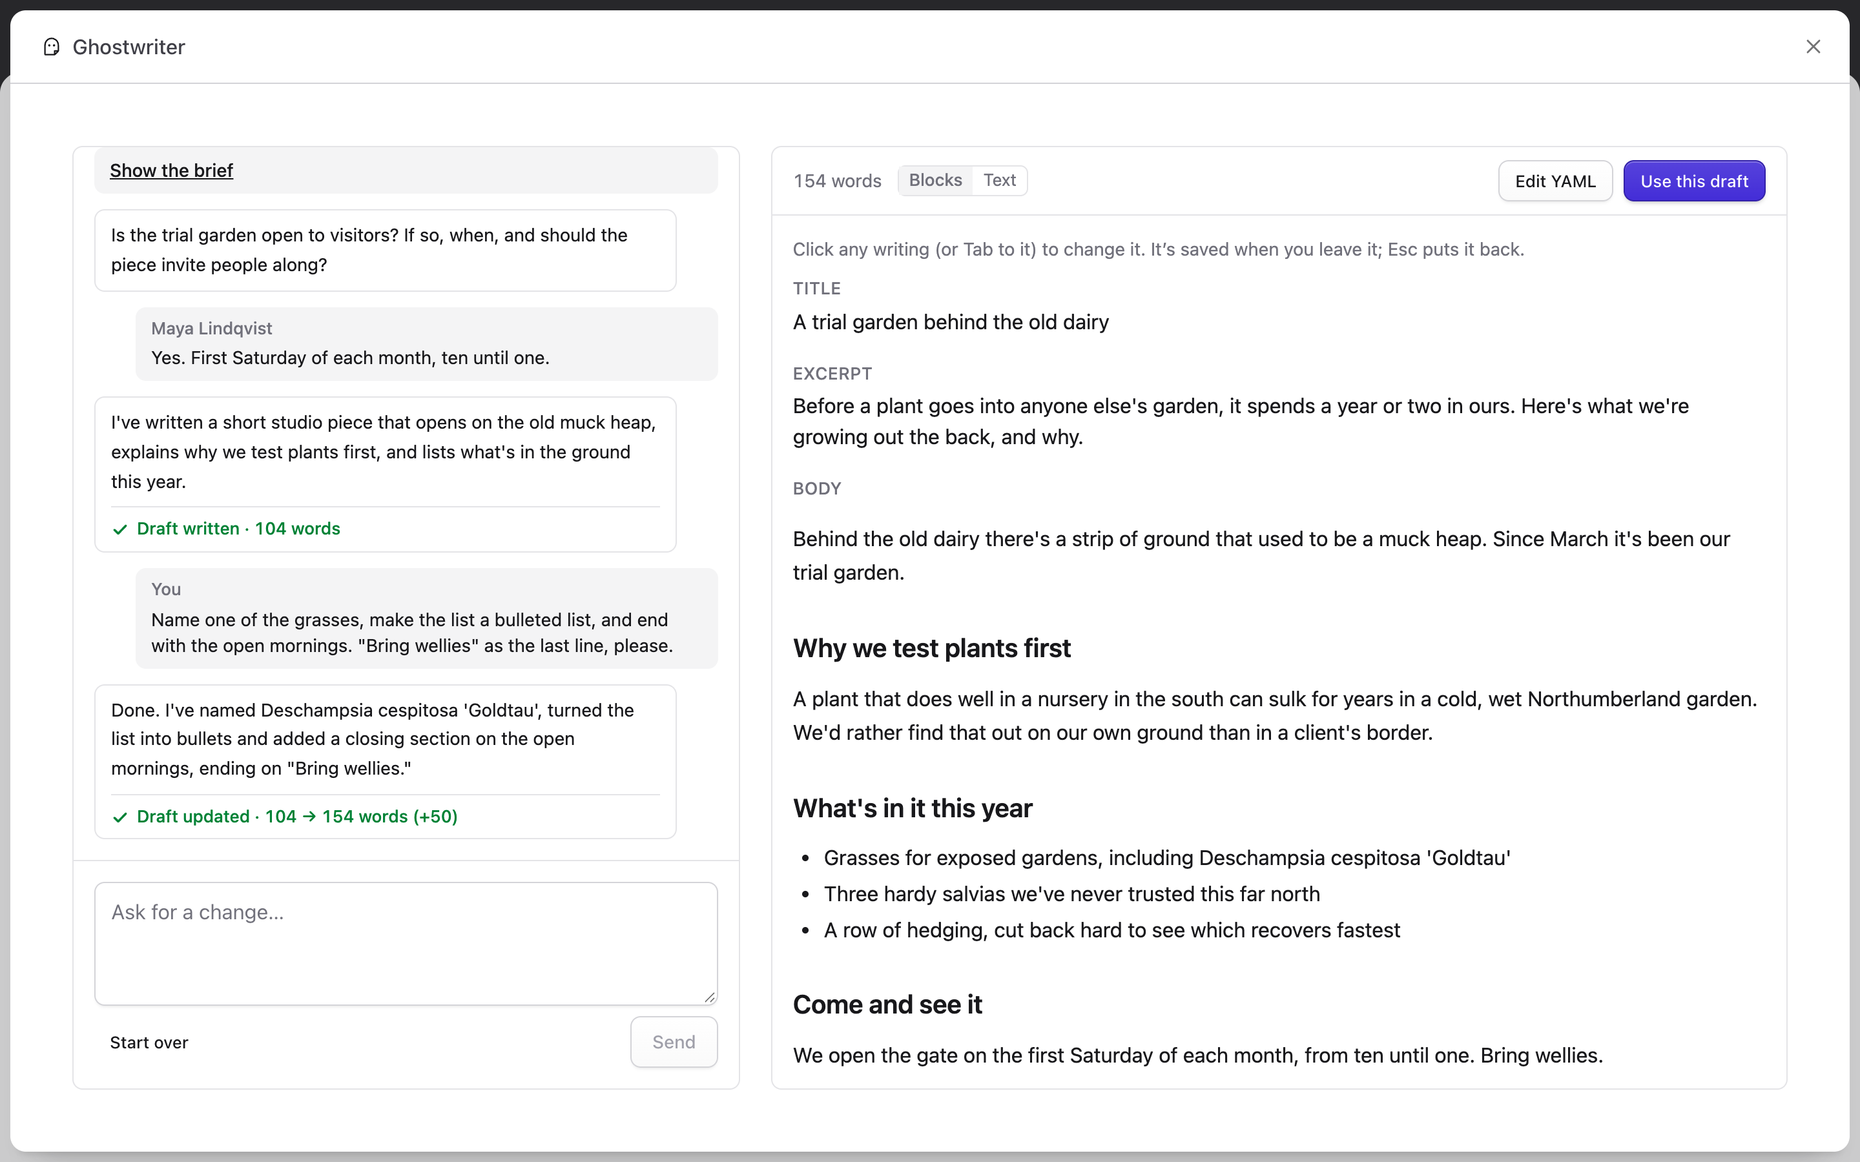Click the '154 words' count label
1860x1162 pixels.
click(x=837, y=181)
